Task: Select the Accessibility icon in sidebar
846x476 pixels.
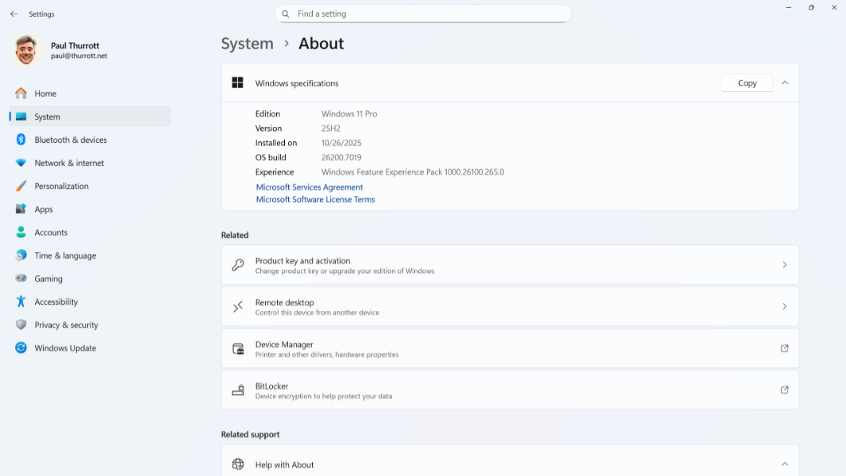Action: point(21,301)
